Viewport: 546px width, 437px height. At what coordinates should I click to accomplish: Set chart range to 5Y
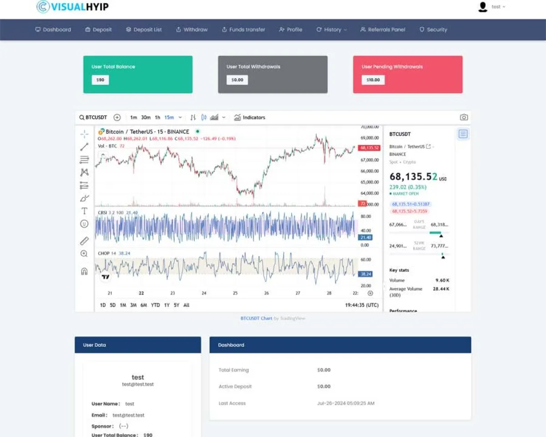(x=177, y=305)
